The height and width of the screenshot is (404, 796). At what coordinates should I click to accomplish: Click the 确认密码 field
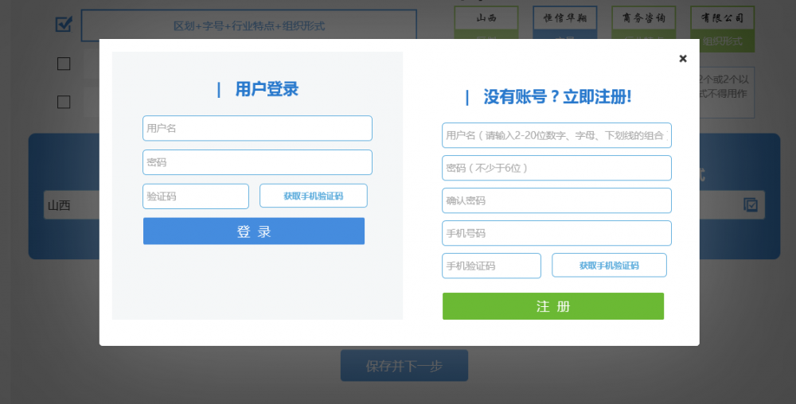tap(556, 200)
